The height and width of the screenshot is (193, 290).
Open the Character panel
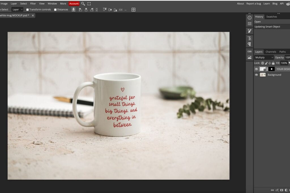coord(249,38)
